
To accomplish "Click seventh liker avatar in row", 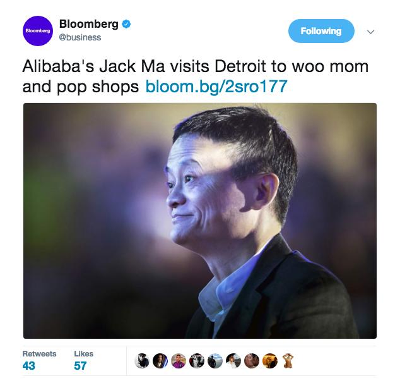I will (x=252, y=361).
